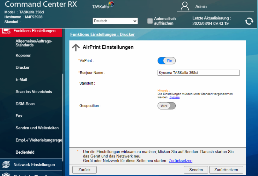Click the refresh arrows icon
Viewport: 258px width, 176px height.
pyautogui.click(x=249, y=21)
